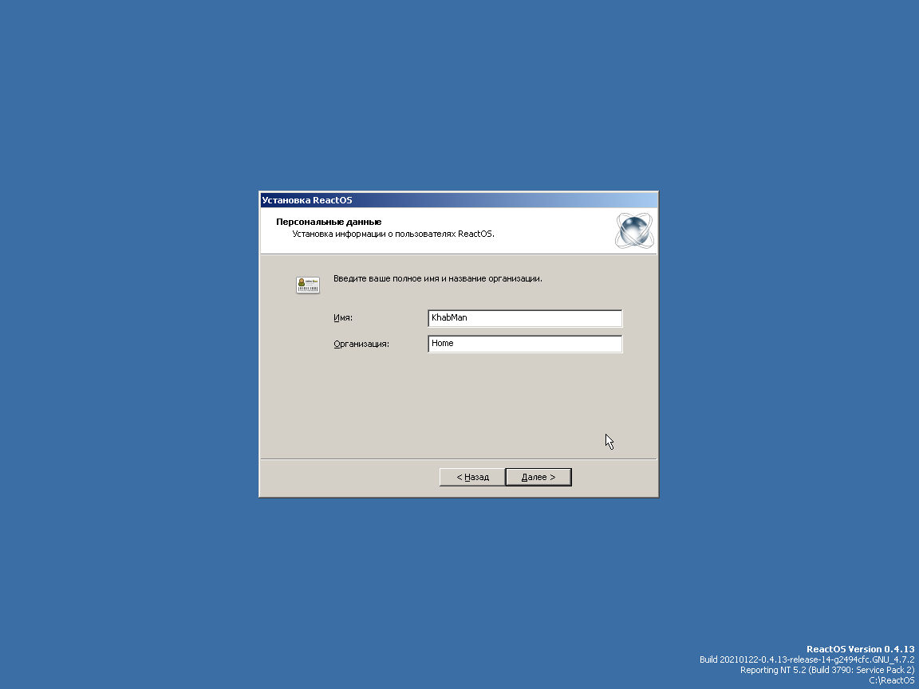Click subtitle Установка информации о пользователях ReactOS
Viewport: 919px width, 689px height.
click(x=393, y=234)
